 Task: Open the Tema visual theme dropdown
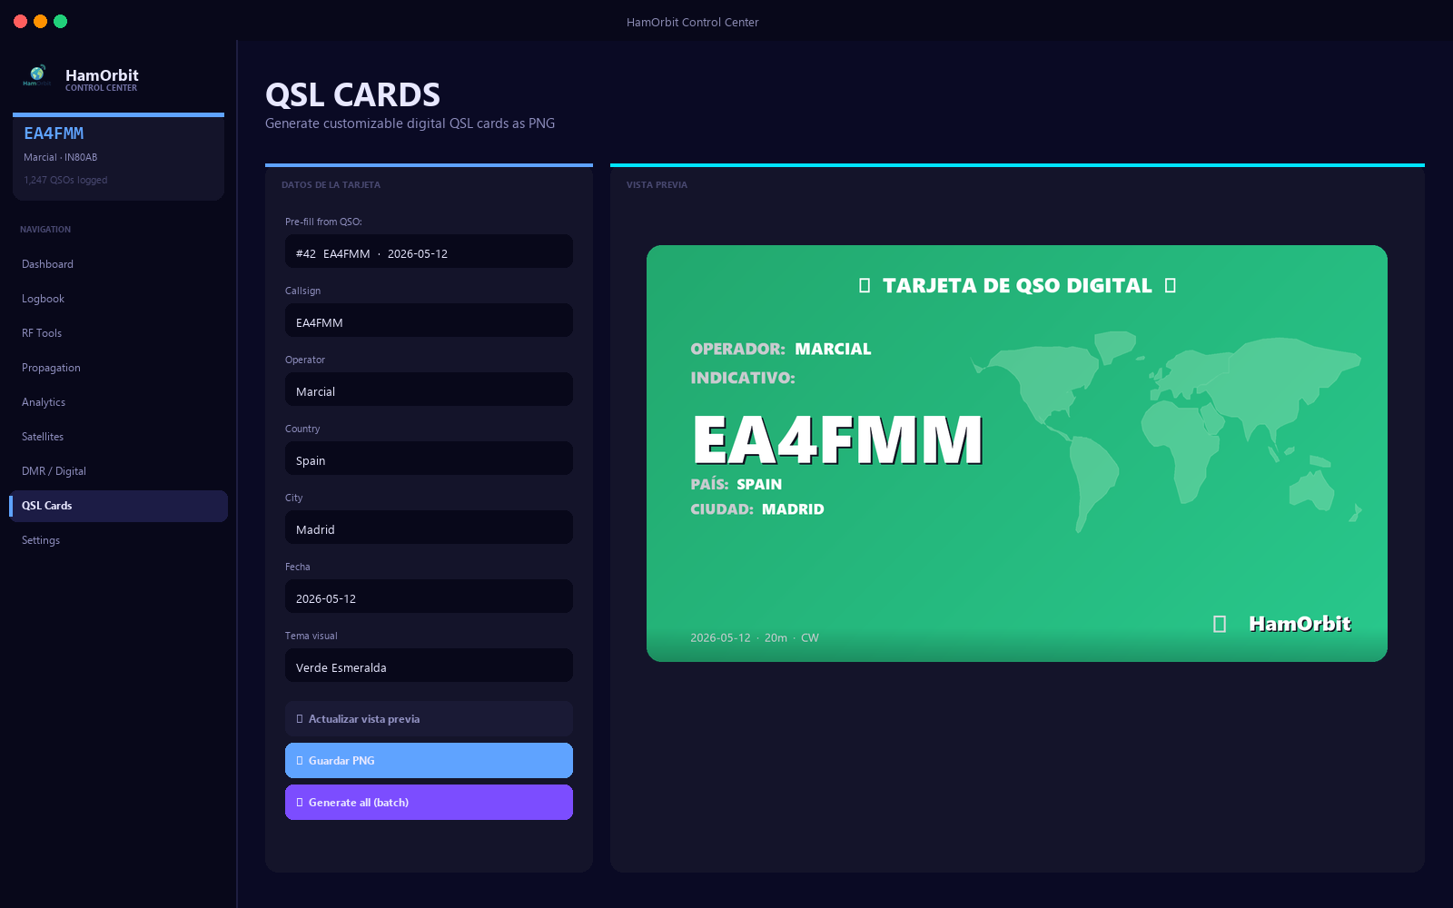click(x=429, y=666)
